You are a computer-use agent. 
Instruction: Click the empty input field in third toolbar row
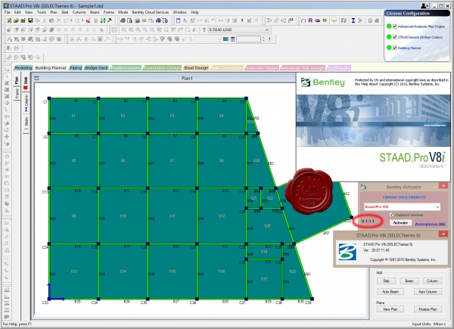pos(248,39)
